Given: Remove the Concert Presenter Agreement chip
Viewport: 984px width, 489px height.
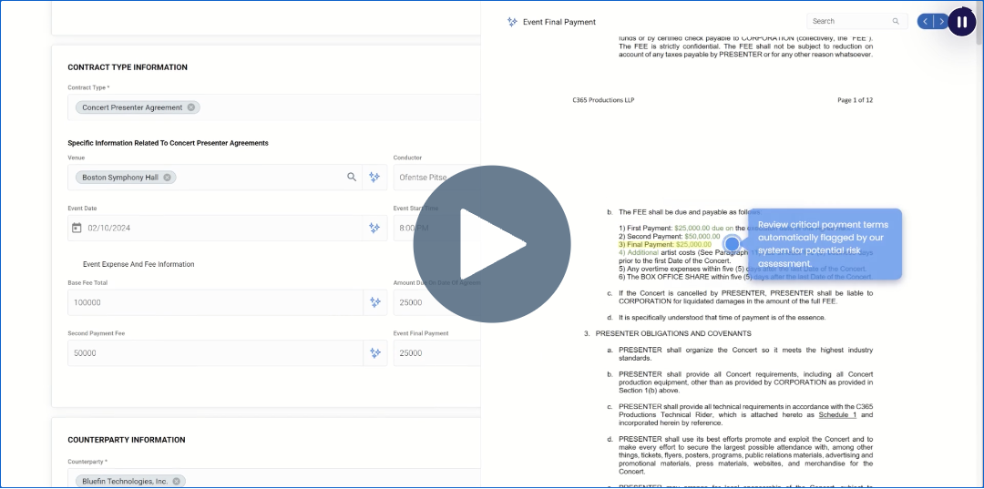Looking at the screenshot, I should pyautogui.click(x=190, y=107).
